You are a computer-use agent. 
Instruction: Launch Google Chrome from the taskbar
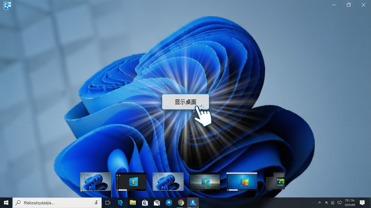tap(181, 203)
